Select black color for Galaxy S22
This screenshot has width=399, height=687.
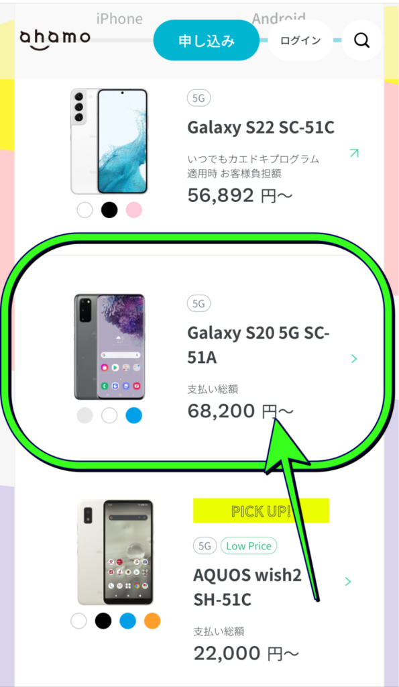(x=109, y=210)
